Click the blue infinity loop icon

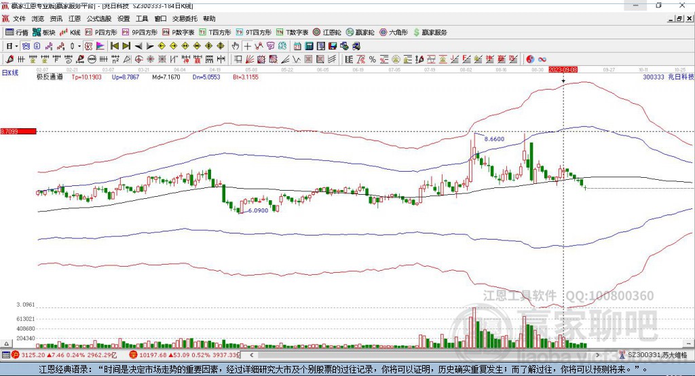click(x=542, y=60)
